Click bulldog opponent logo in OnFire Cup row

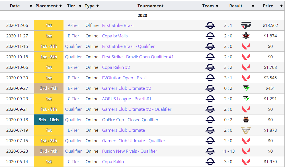pos(246,120)
